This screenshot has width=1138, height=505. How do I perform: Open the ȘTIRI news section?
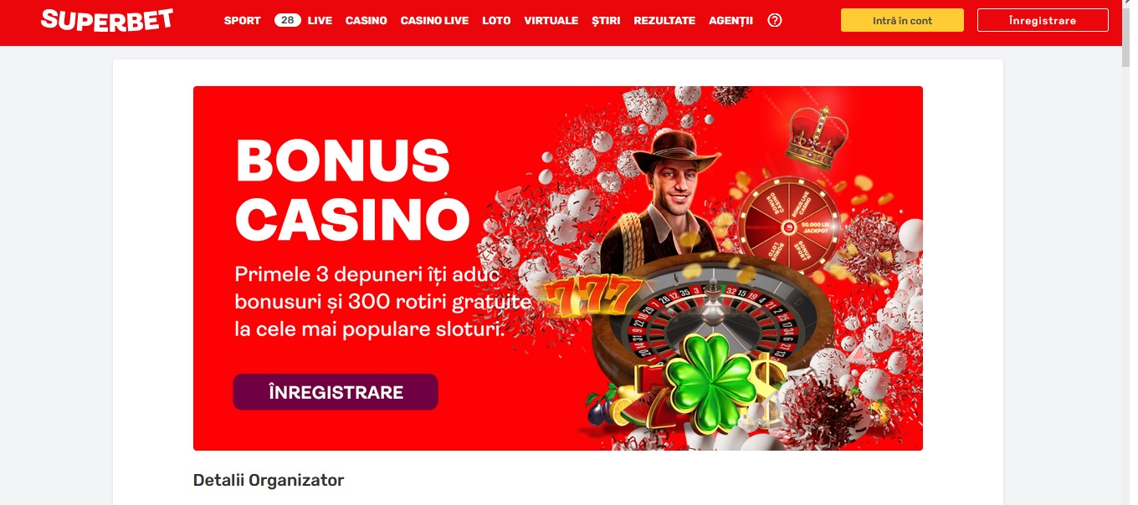pos(606,20)
